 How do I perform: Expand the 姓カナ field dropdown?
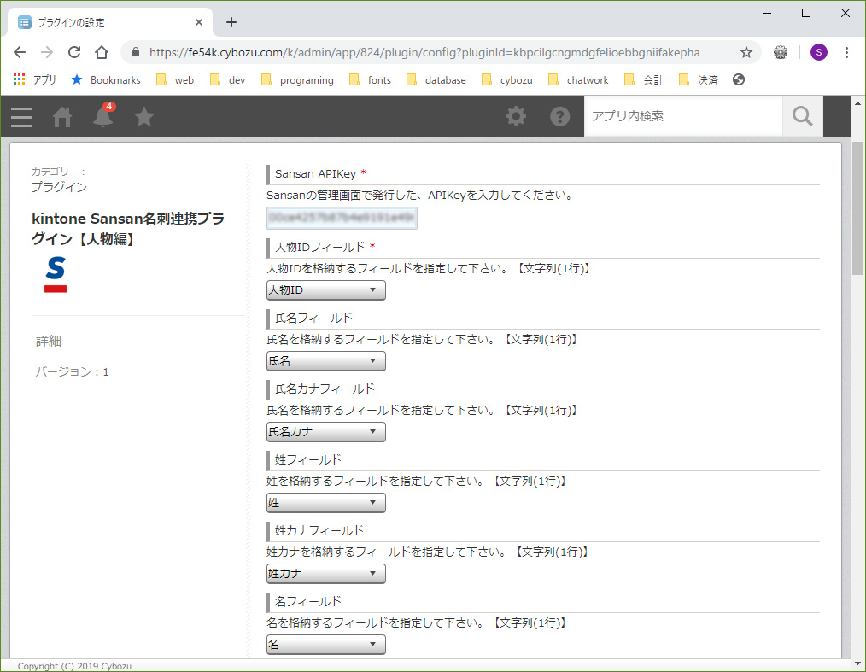tap(326, 574)
